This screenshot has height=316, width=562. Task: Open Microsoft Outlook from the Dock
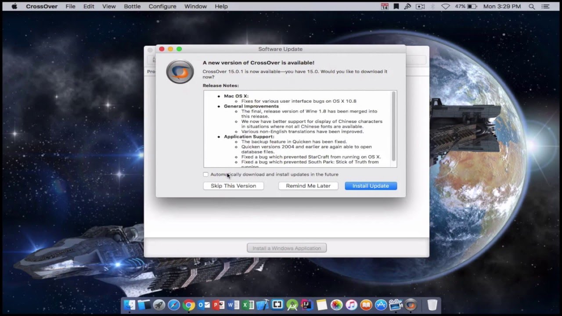tap(204, 305)
